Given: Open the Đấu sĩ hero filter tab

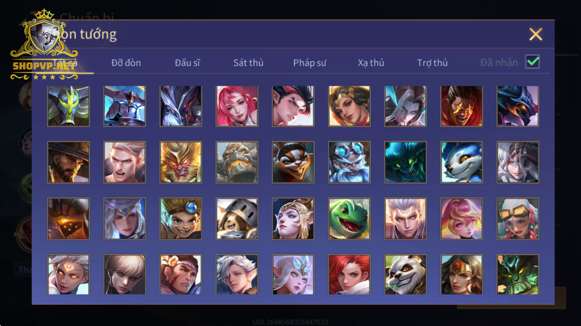Looking at the screenshot, I should tap(187, 63).
